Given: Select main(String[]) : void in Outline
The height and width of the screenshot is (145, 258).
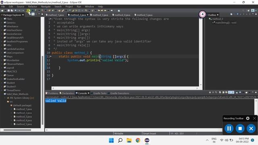Looking at the screenshot, I should tap(226, 23).
